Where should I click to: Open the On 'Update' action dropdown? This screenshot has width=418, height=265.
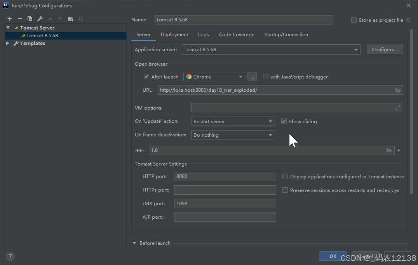(233, 122)
